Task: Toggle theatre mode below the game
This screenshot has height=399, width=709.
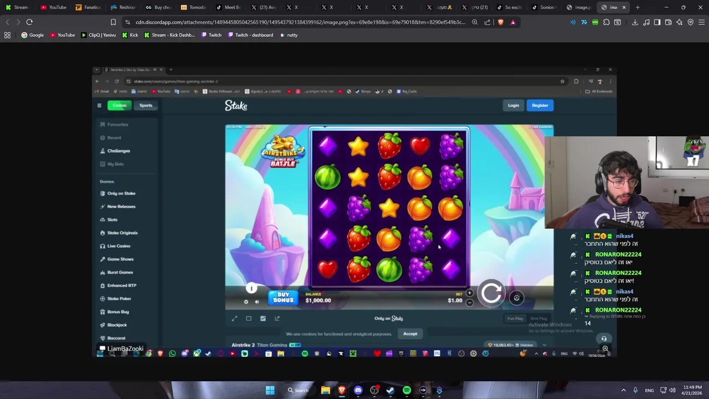Action: [249, 318]
